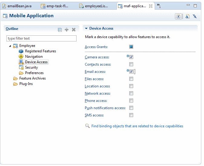Select Feature Archives in outline

pos(32,78)
